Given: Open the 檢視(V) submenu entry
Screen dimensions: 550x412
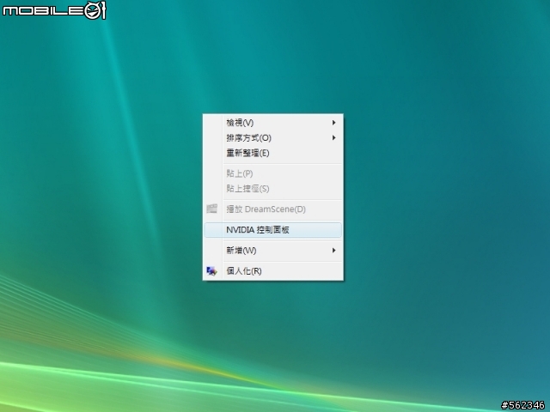Looking at the screenshot, I should coord(273,123).
